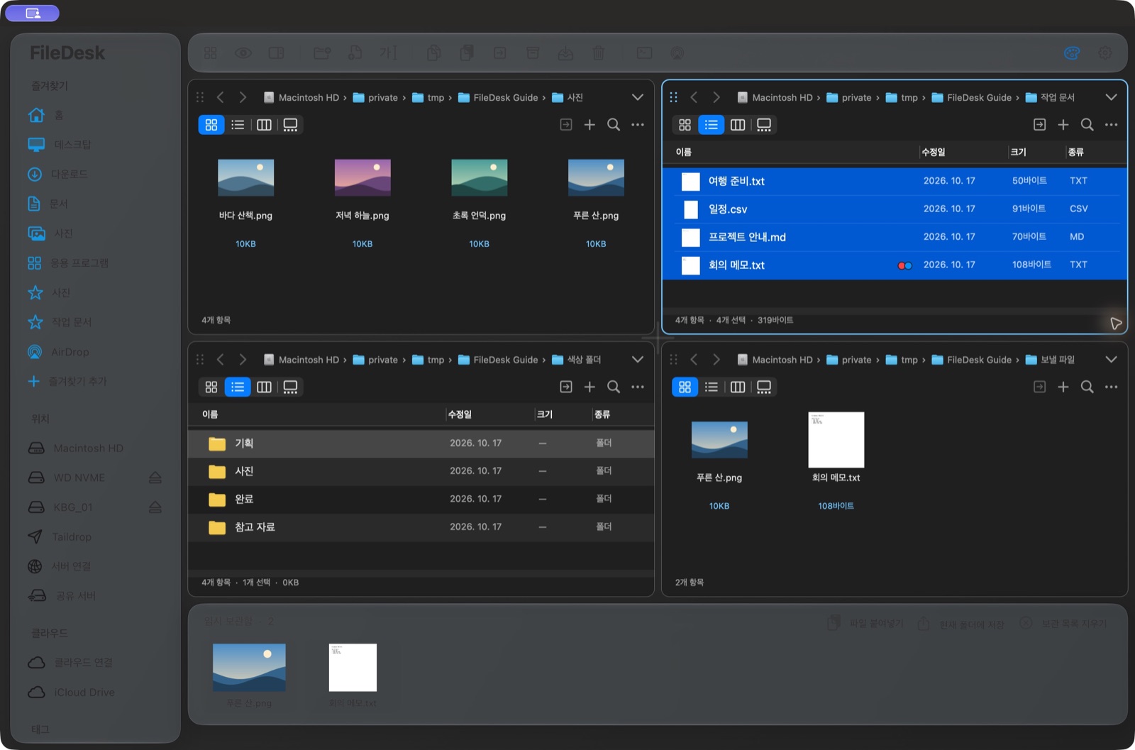Open the ellipsis menu in the 보낼 파일 pane
The height and width of the screenshot is (750, 1135).
1112,387
